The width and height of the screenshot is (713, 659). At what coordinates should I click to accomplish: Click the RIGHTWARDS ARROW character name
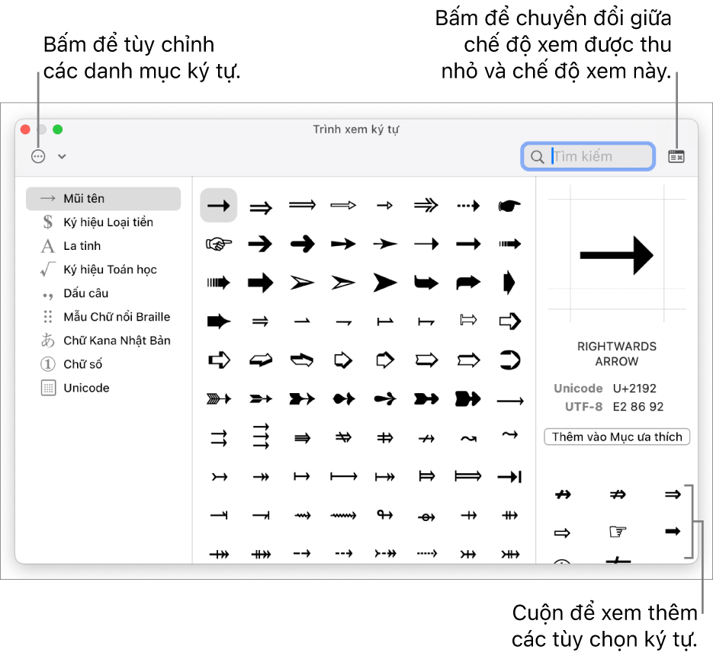click(617, 353)
